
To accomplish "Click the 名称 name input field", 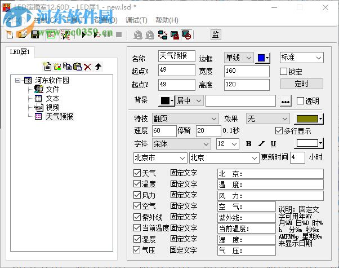I will pyautogui.click(x=176, y=57).
